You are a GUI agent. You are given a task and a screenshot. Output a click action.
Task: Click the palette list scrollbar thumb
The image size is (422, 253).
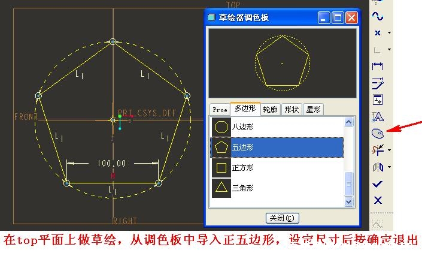[x=348, y=184]
